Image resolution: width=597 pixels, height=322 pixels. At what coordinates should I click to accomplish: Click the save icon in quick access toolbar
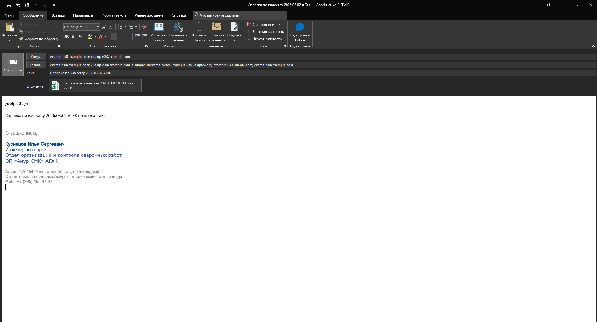click(x=9, y=5)
